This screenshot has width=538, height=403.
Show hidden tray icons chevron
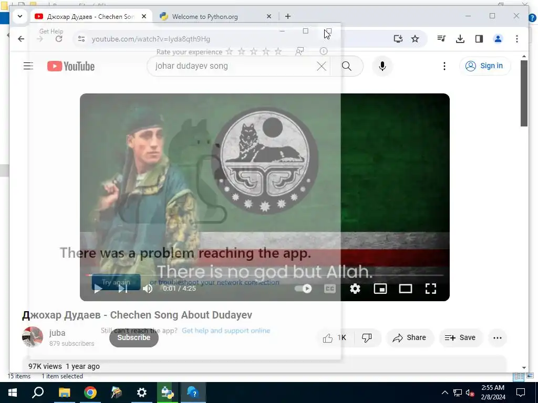tap(444, 393)
